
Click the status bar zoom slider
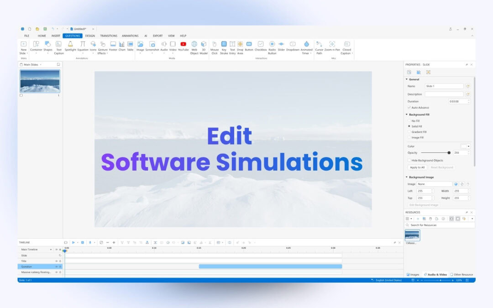point(436,280)
